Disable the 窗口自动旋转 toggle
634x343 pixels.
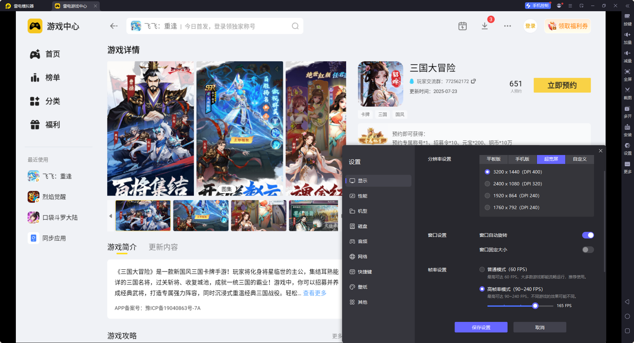click(588, 235)
